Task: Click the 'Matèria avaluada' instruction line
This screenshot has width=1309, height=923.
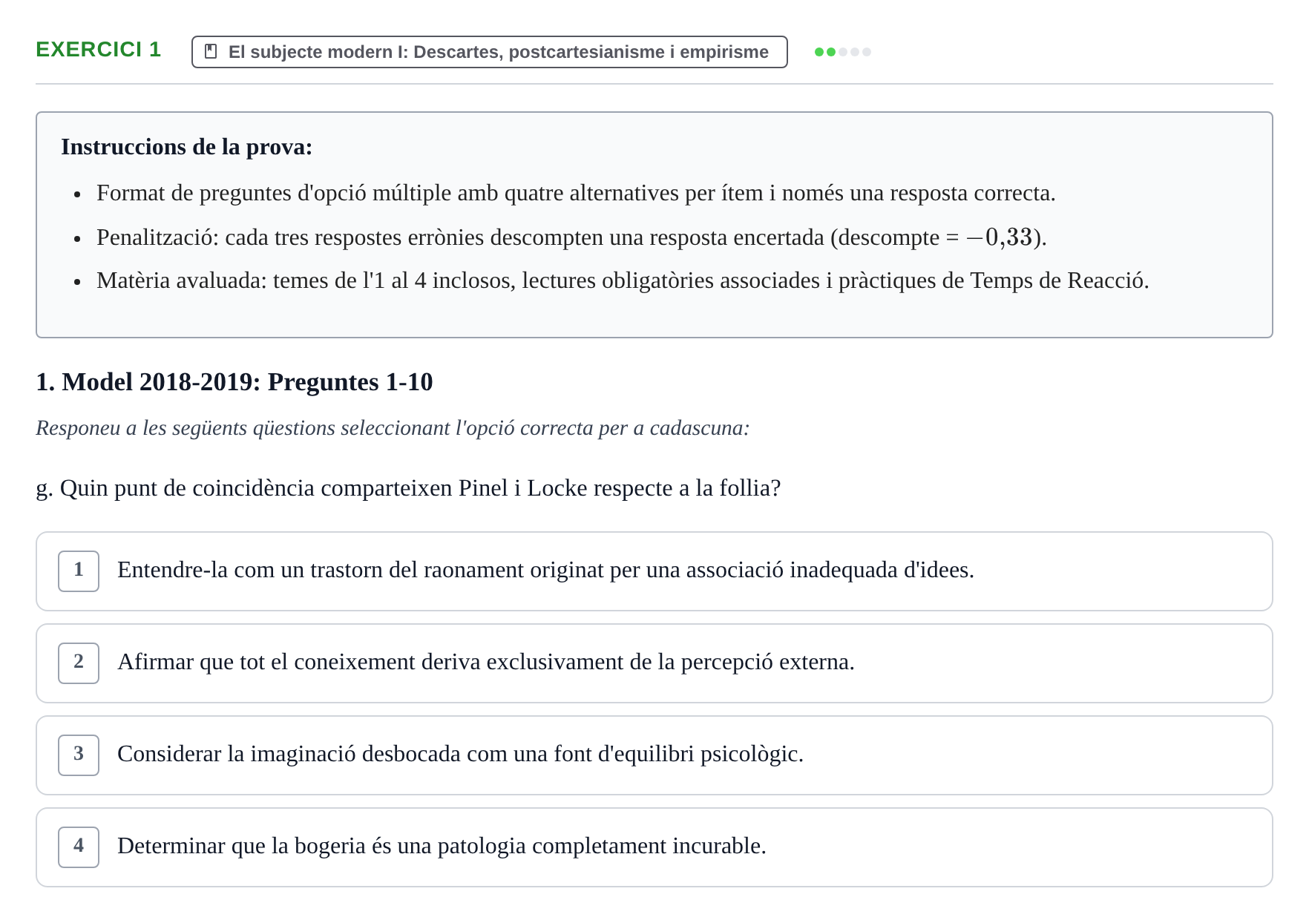Action: pos(623,281)
